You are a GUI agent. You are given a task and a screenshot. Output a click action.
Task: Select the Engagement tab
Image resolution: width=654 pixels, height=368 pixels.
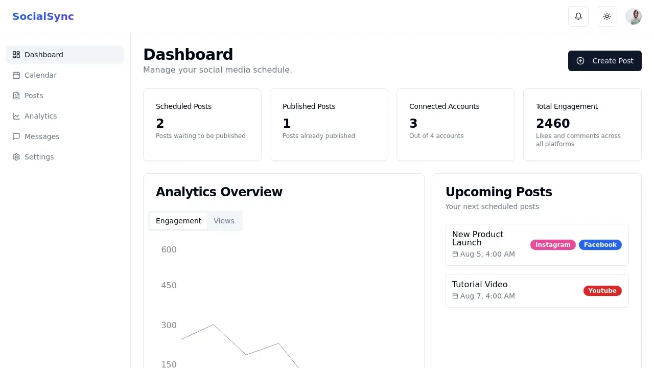(x=178, y=221)
